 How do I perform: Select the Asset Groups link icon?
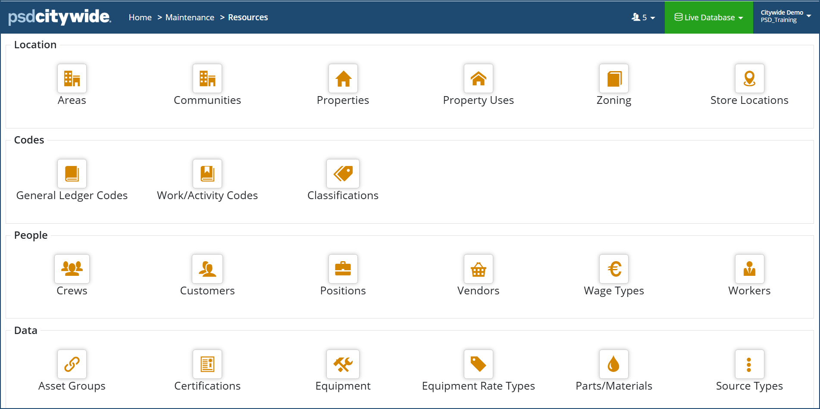pos(72,364)
